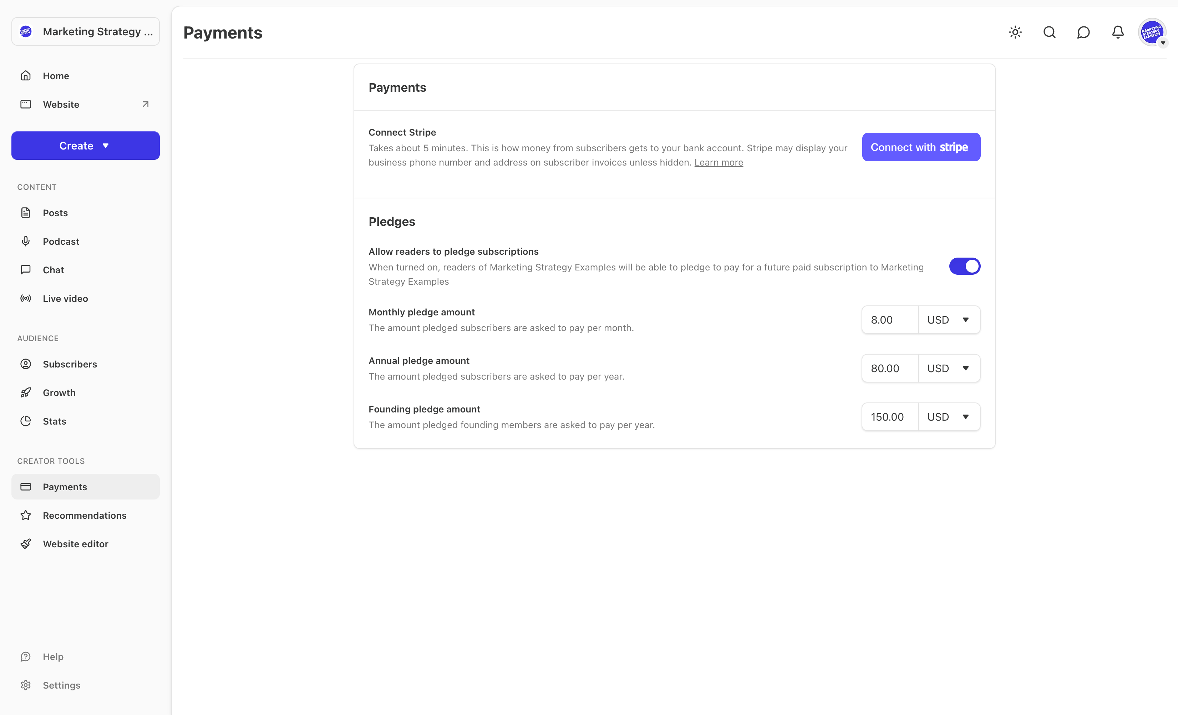Open the Growth page

tap(86, 393)
